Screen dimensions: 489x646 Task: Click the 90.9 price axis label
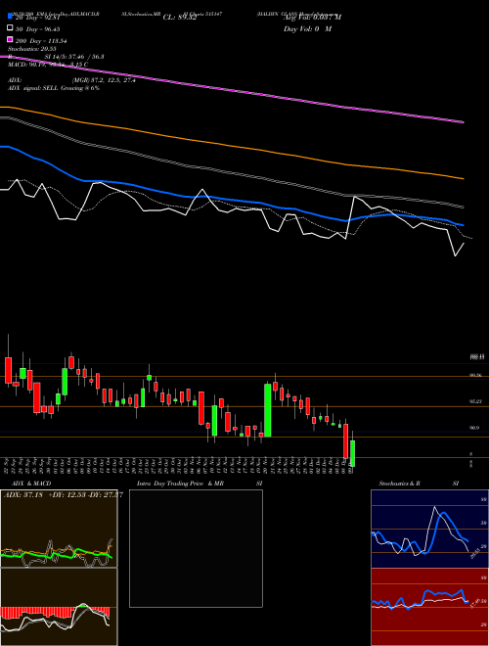coord(474,428)
